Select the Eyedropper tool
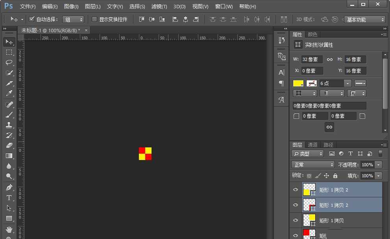Viewport: 390px width, 239px height. click(x=9, y=94)
